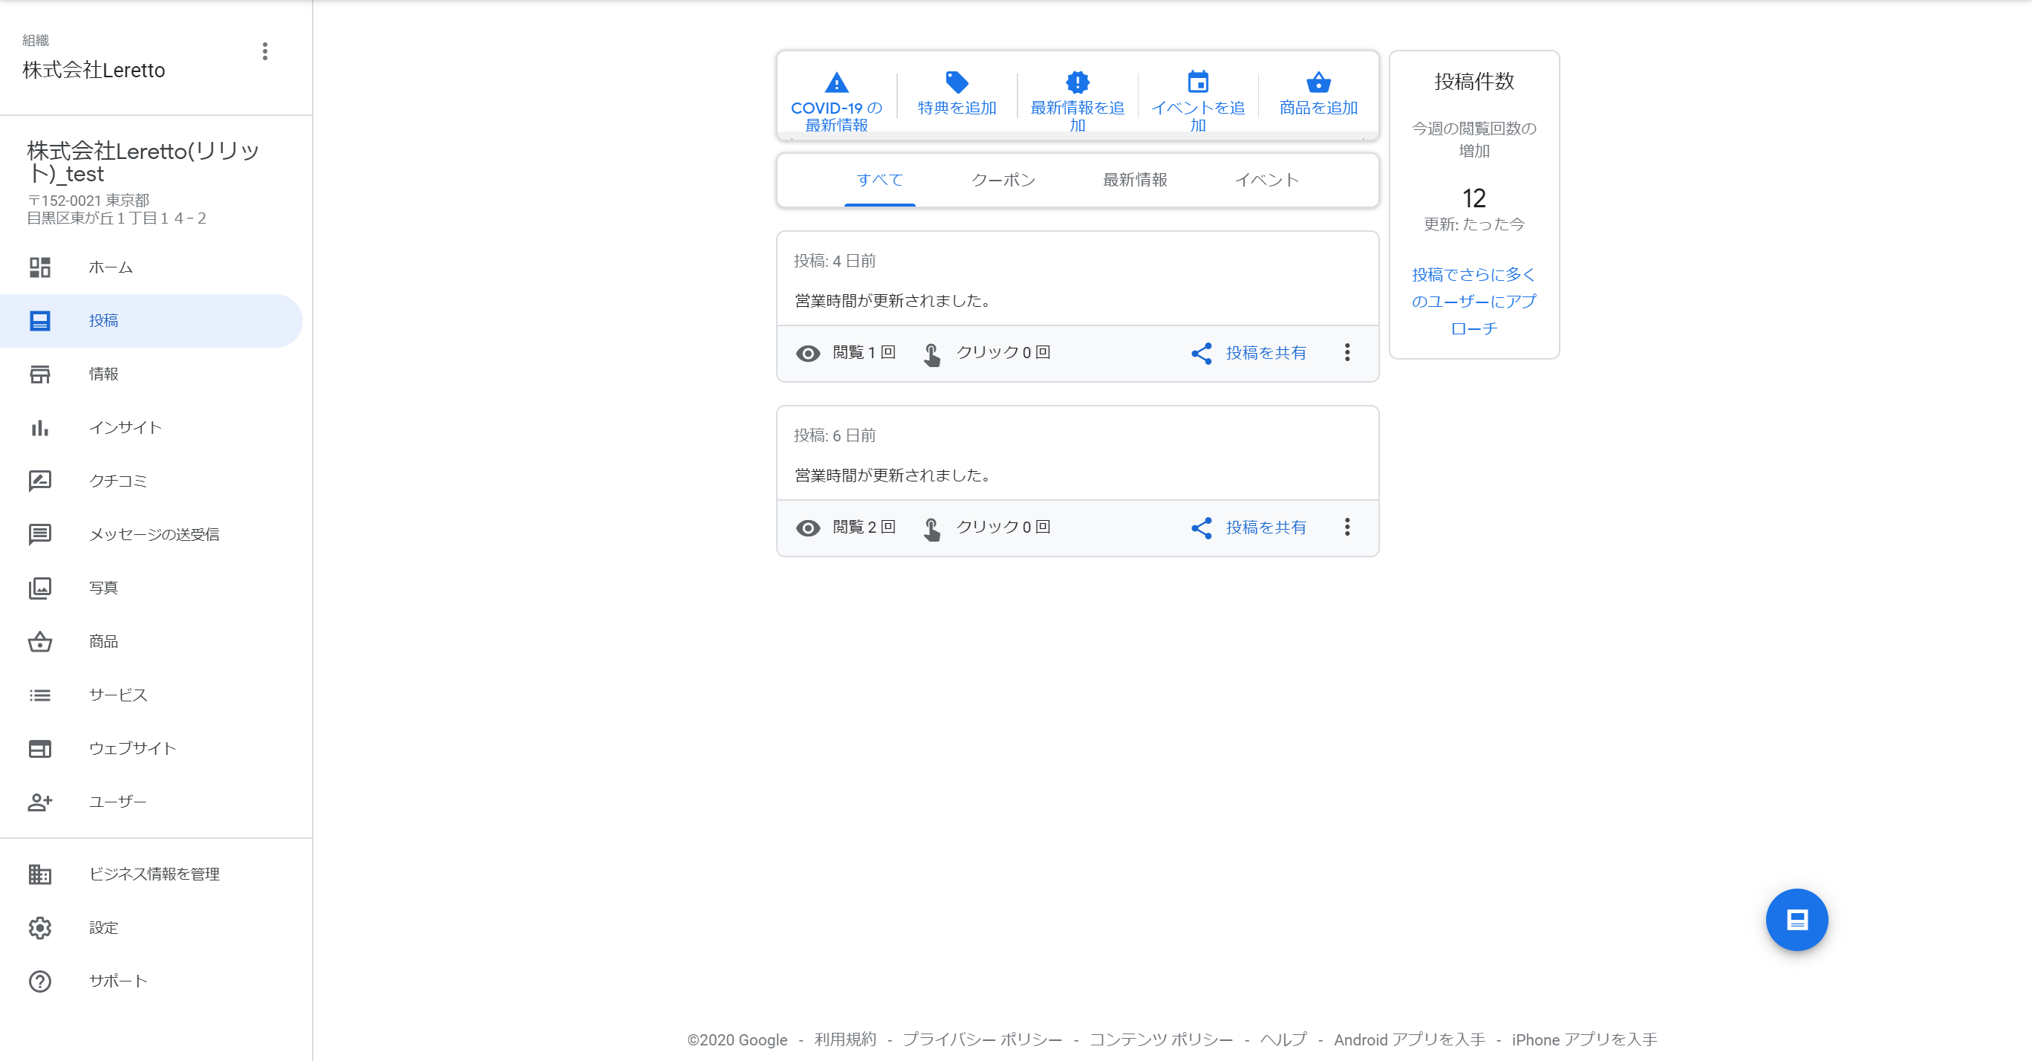
Task: Click 投稿でさらに多くのユーザーにアプローチ link
Action: (1474, 302)
